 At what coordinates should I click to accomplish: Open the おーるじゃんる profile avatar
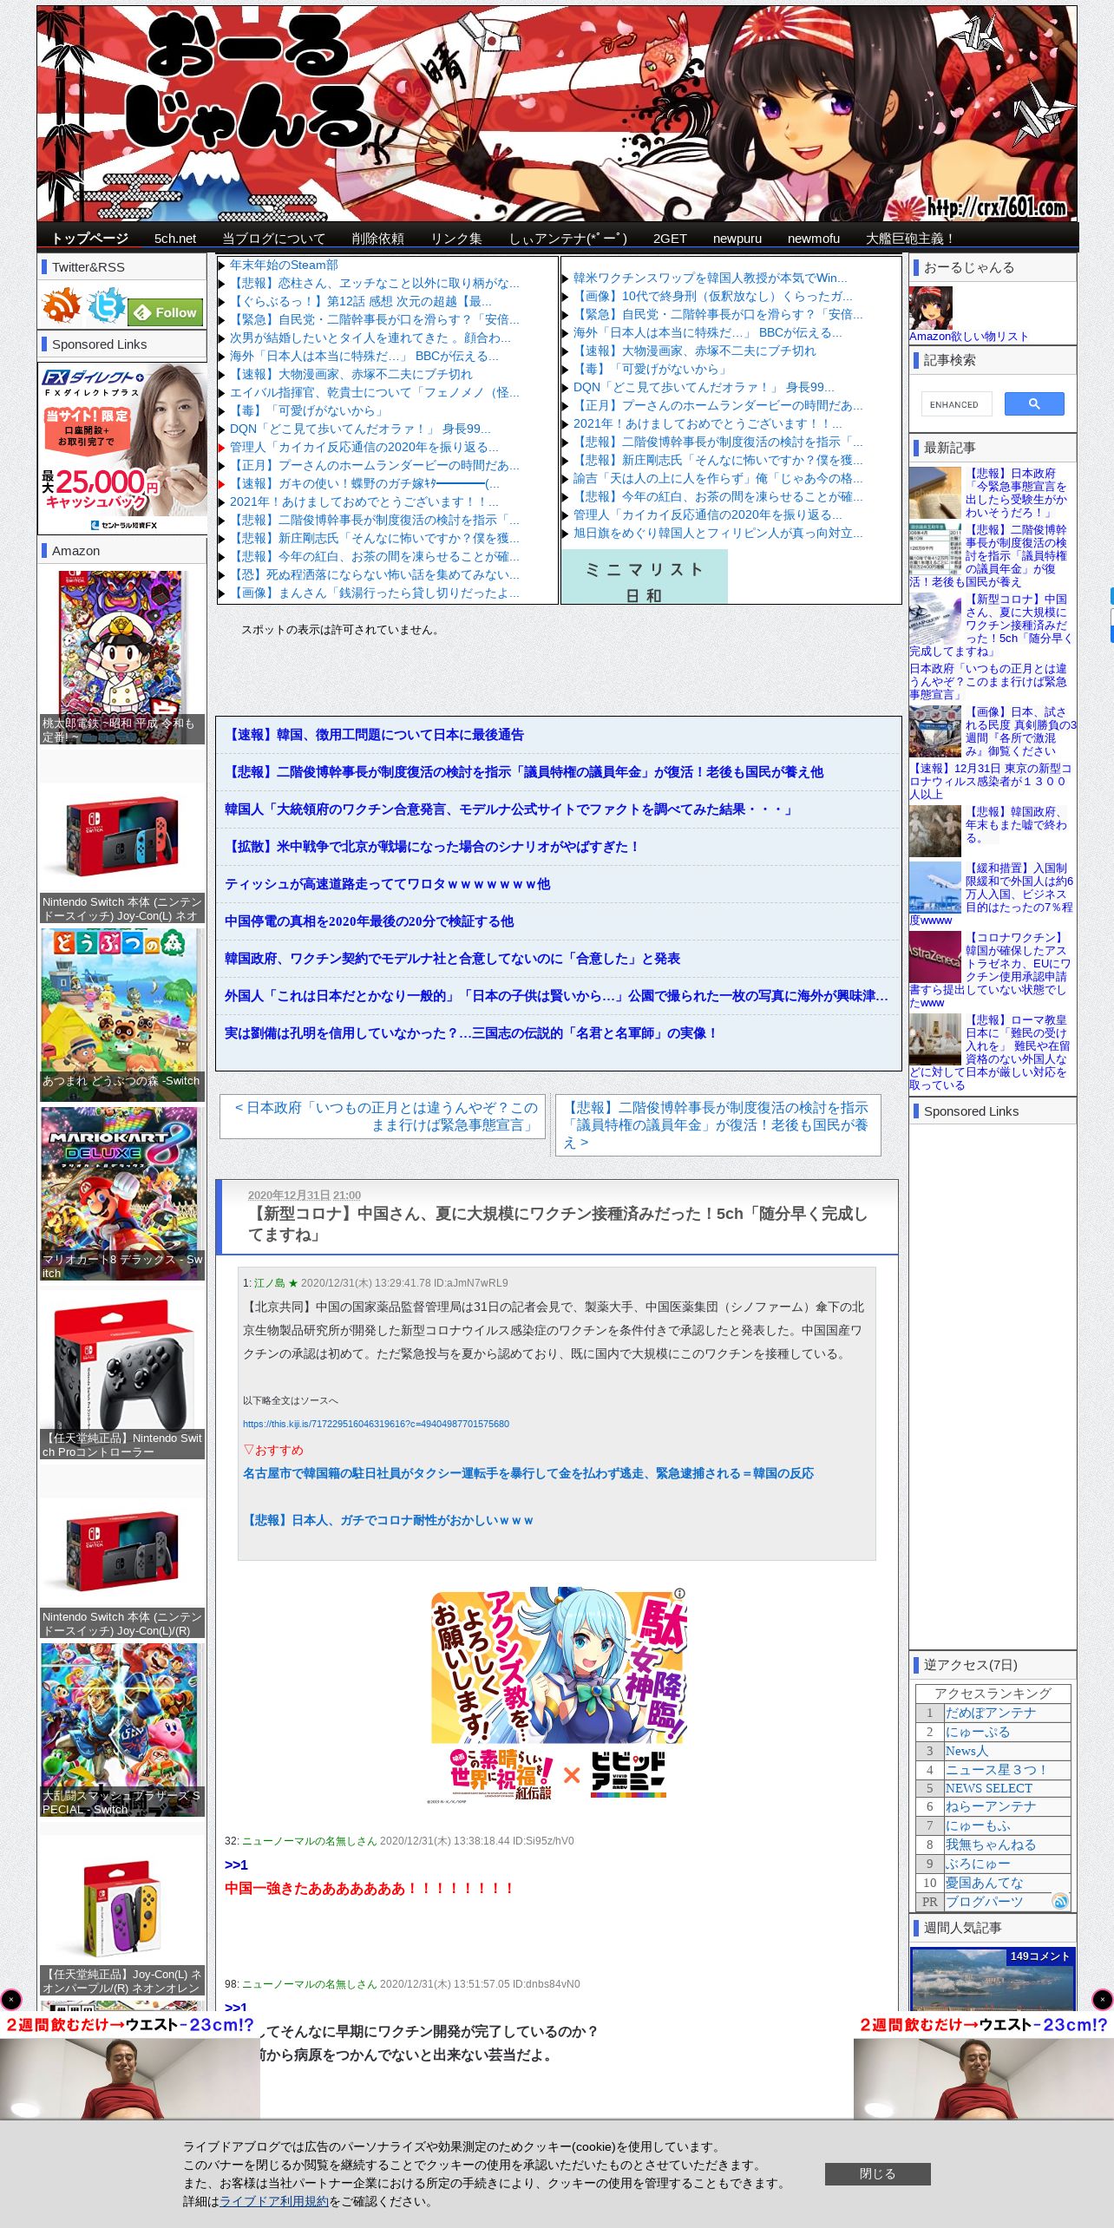(931, 308)
